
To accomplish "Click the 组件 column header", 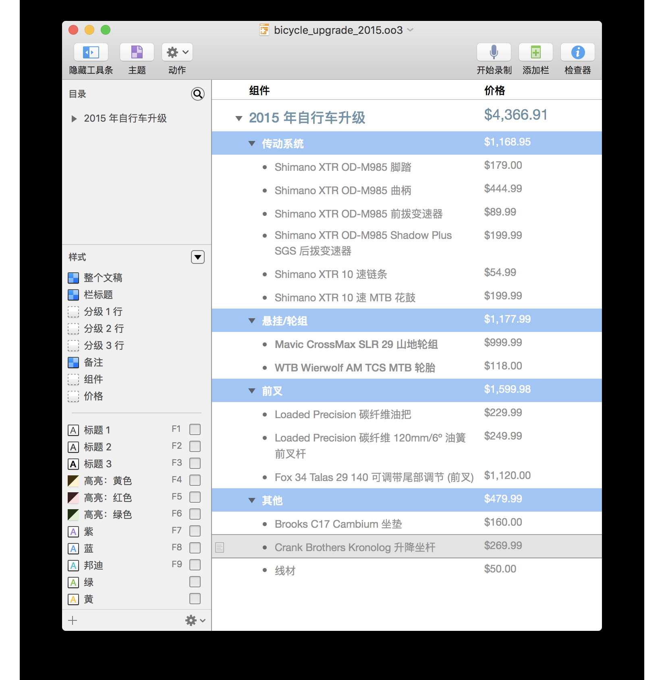I will pyautogui.click(x=259, y=91).
